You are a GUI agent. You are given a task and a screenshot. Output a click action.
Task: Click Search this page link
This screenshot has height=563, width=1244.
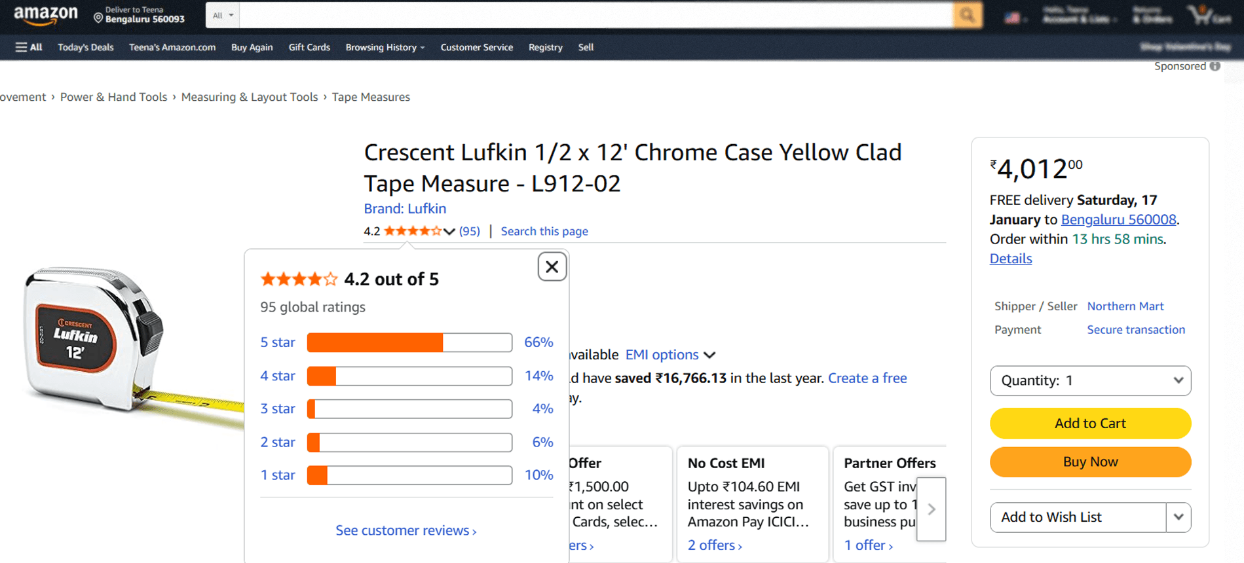pos(544,231)
